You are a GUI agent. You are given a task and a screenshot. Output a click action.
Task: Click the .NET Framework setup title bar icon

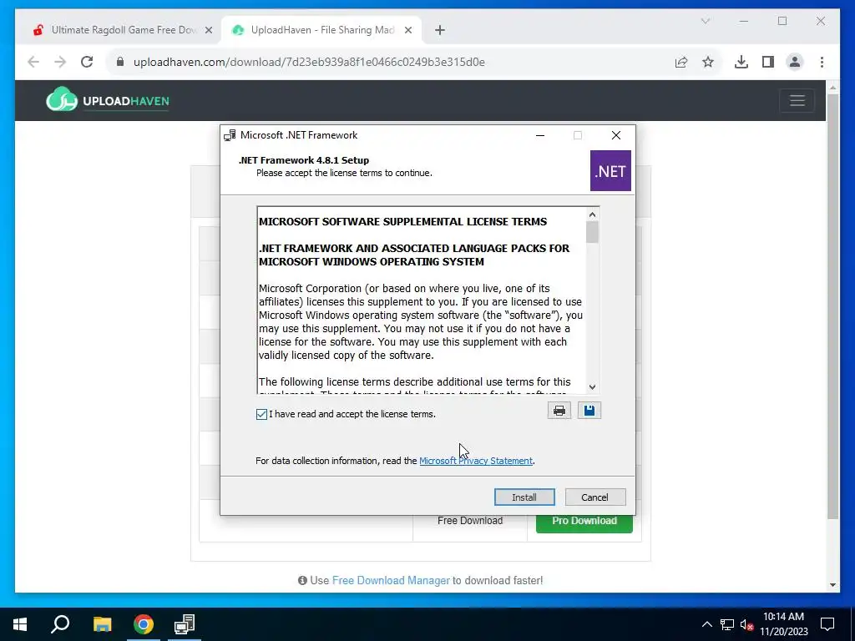tap(230, 135)
